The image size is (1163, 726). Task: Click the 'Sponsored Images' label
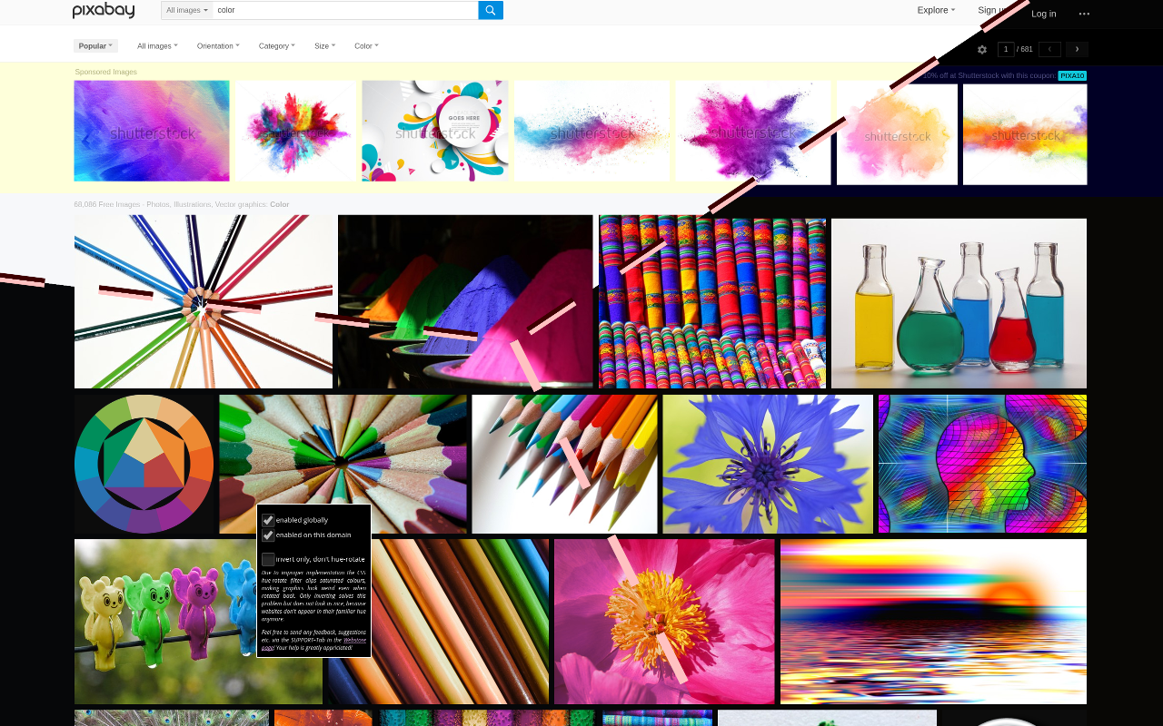106,72
